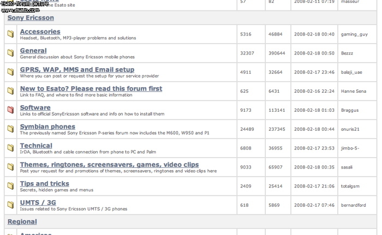Viewport: 382px width, 235px height.
Task: Open Themes, ringtones, screensavers, games, video clips
Action: [109, 164]
